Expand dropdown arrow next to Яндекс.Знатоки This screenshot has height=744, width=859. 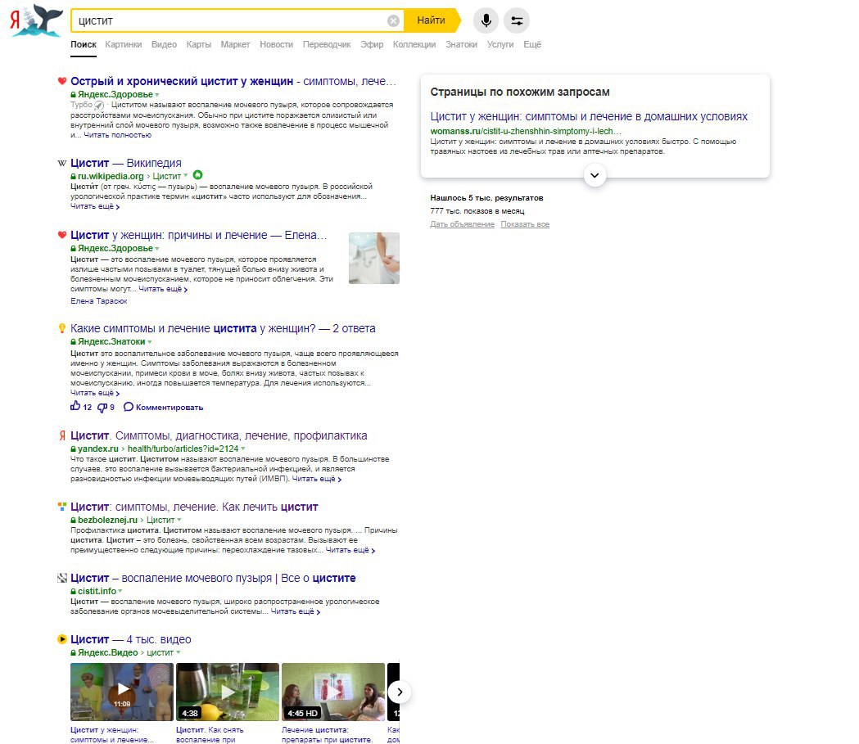(150, 341)
